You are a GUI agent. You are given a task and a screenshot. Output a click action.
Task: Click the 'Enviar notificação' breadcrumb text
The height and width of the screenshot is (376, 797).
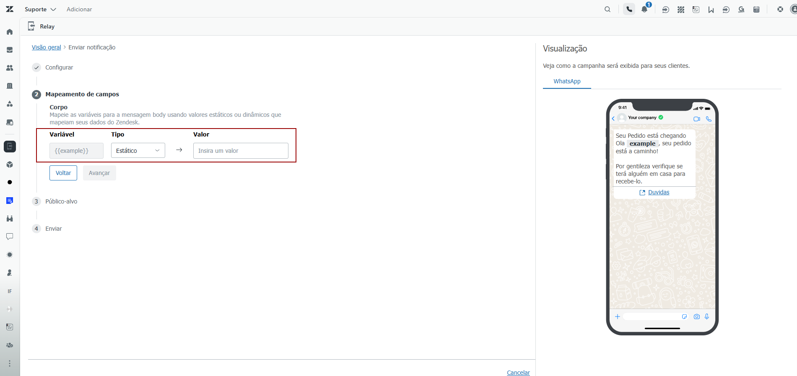(x=92, y=47)
